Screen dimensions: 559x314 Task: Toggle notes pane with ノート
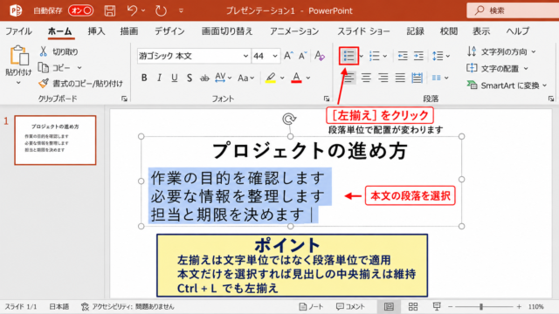pyautogui.click(x=311, y=306)
